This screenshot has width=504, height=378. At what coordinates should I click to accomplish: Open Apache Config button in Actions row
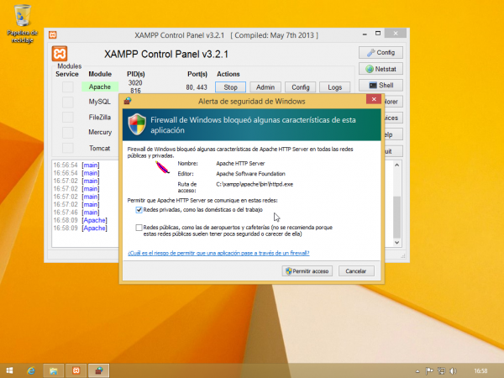(x=300, y=87)
